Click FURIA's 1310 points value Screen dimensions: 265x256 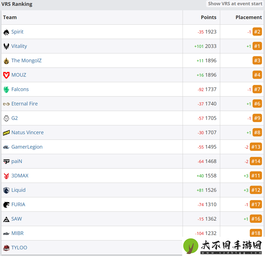[211, 204]
